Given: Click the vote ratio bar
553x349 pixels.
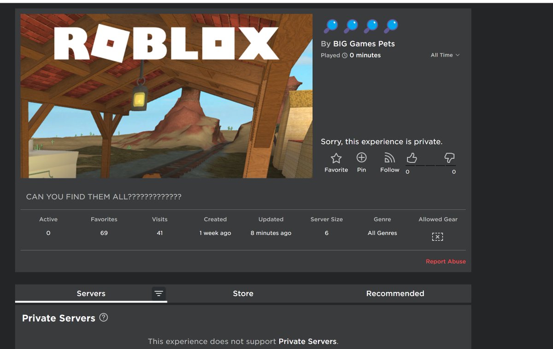Looking at the screenshot, I should (x=430, y=165).
